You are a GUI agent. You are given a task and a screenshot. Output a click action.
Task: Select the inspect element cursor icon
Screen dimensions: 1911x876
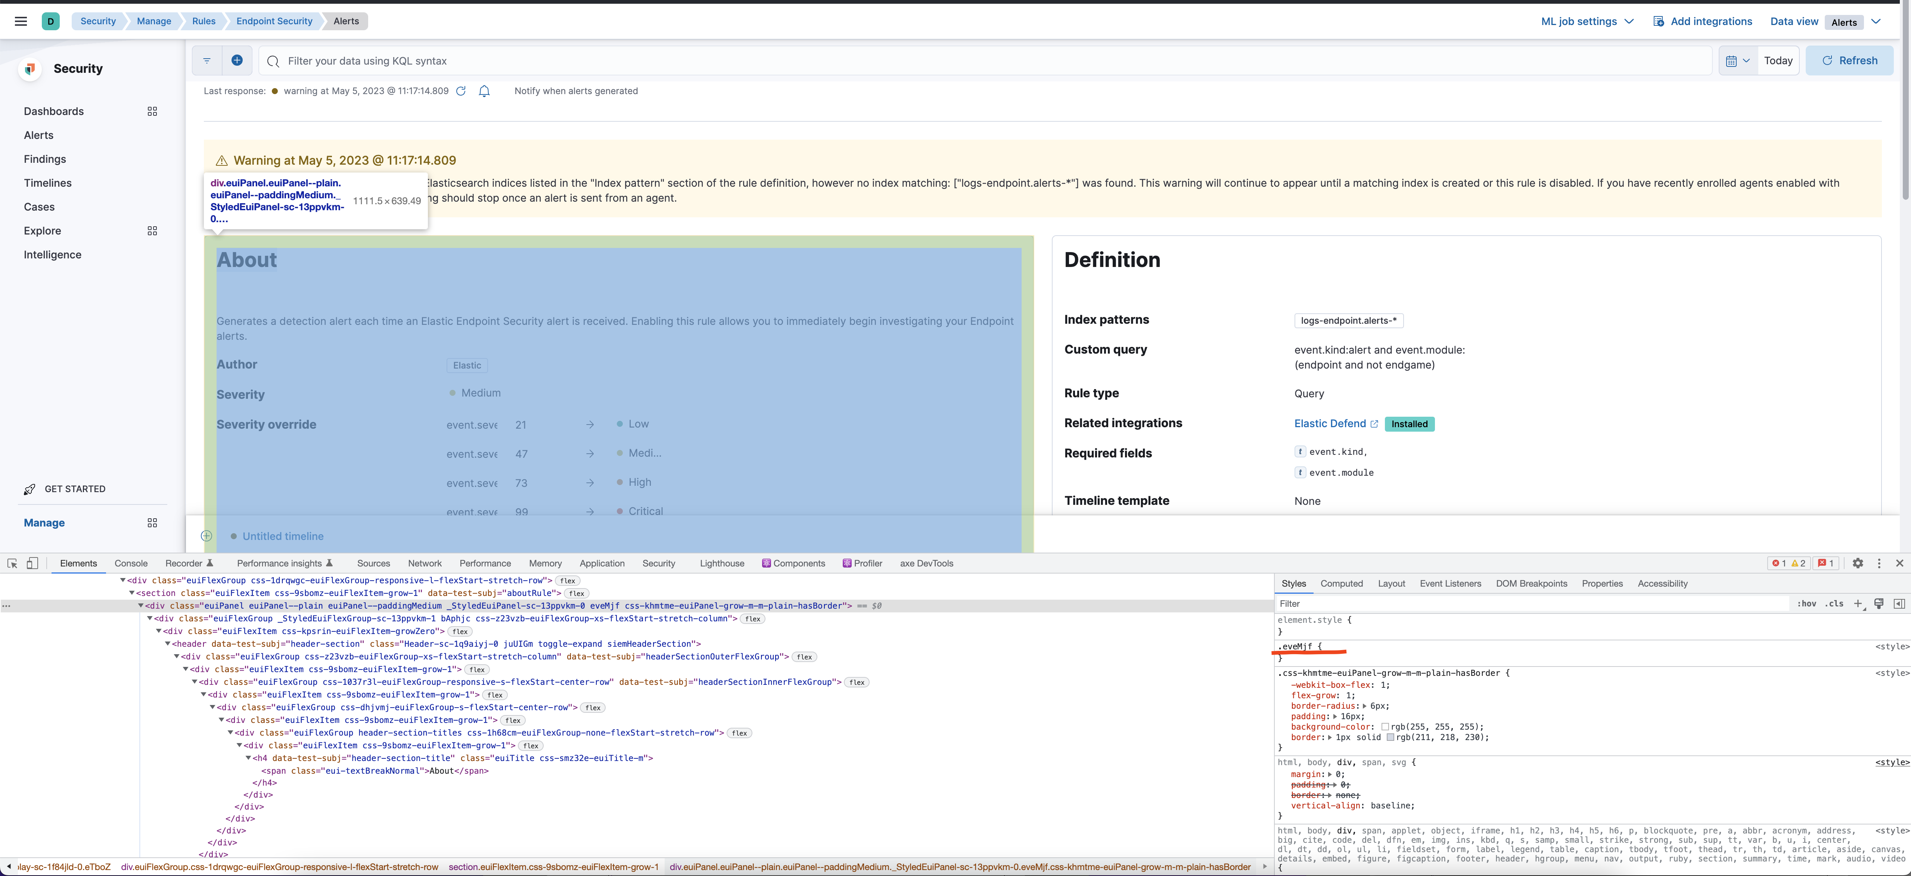click(x=12, y=564)
